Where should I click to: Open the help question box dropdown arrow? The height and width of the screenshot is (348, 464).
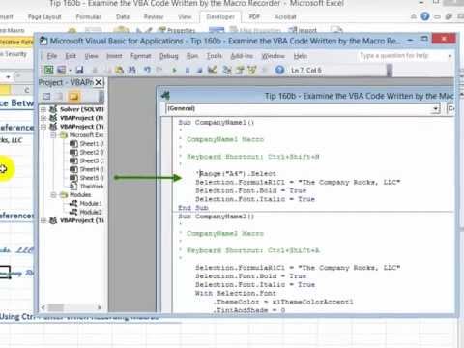[x=449, y=56]
